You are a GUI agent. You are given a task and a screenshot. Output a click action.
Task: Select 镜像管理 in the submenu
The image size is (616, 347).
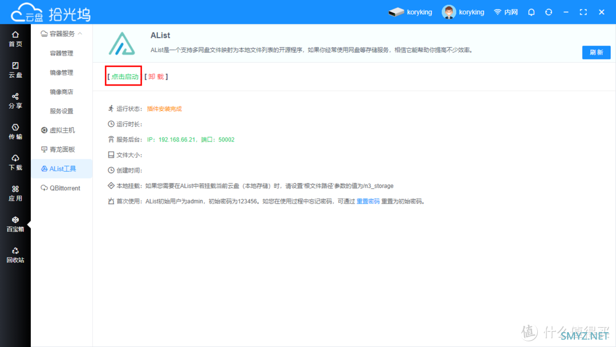(x=62, y=72)
